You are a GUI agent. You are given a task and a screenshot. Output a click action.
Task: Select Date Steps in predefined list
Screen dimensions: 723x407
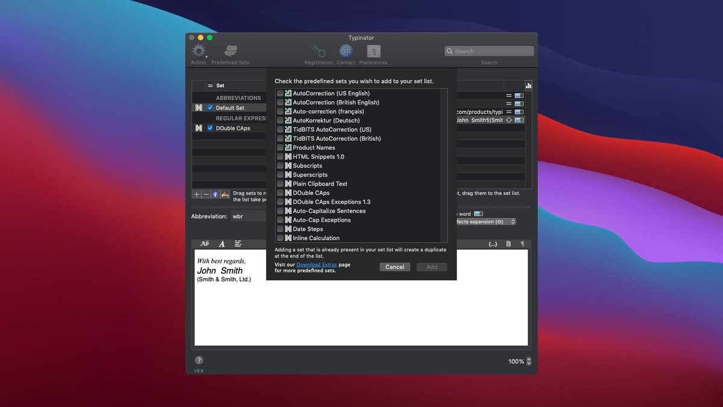308,229
